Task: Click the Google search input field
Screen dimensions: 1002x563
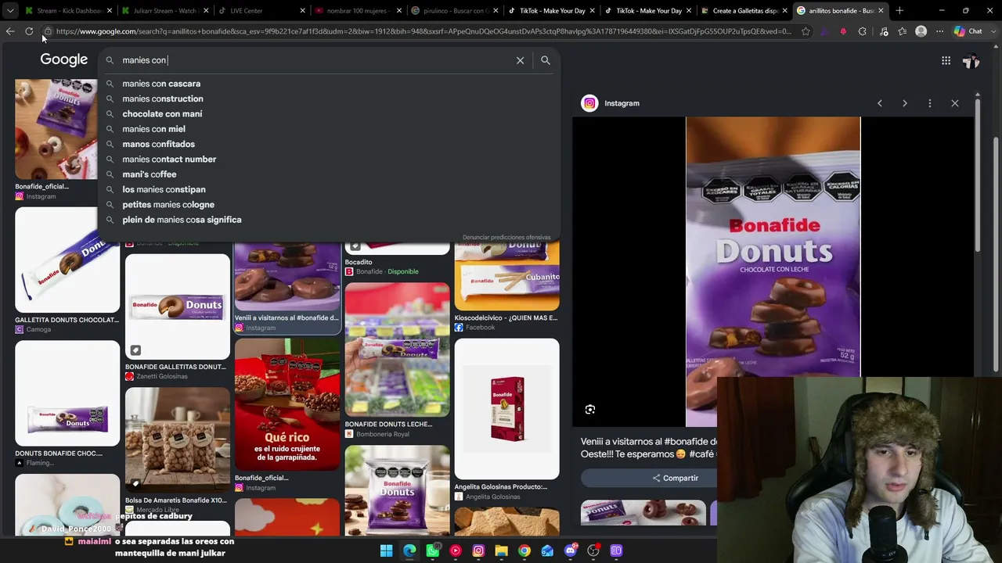Action: tap(313, 60)
